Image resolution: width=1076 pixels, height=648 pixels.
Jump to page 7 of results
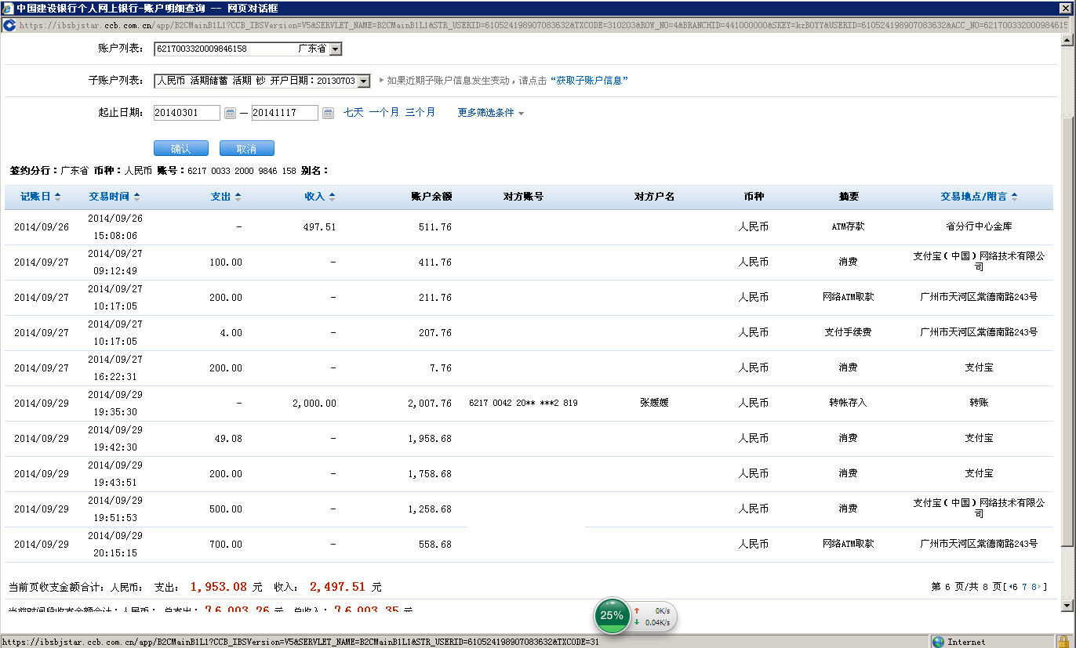(1025, 587)
